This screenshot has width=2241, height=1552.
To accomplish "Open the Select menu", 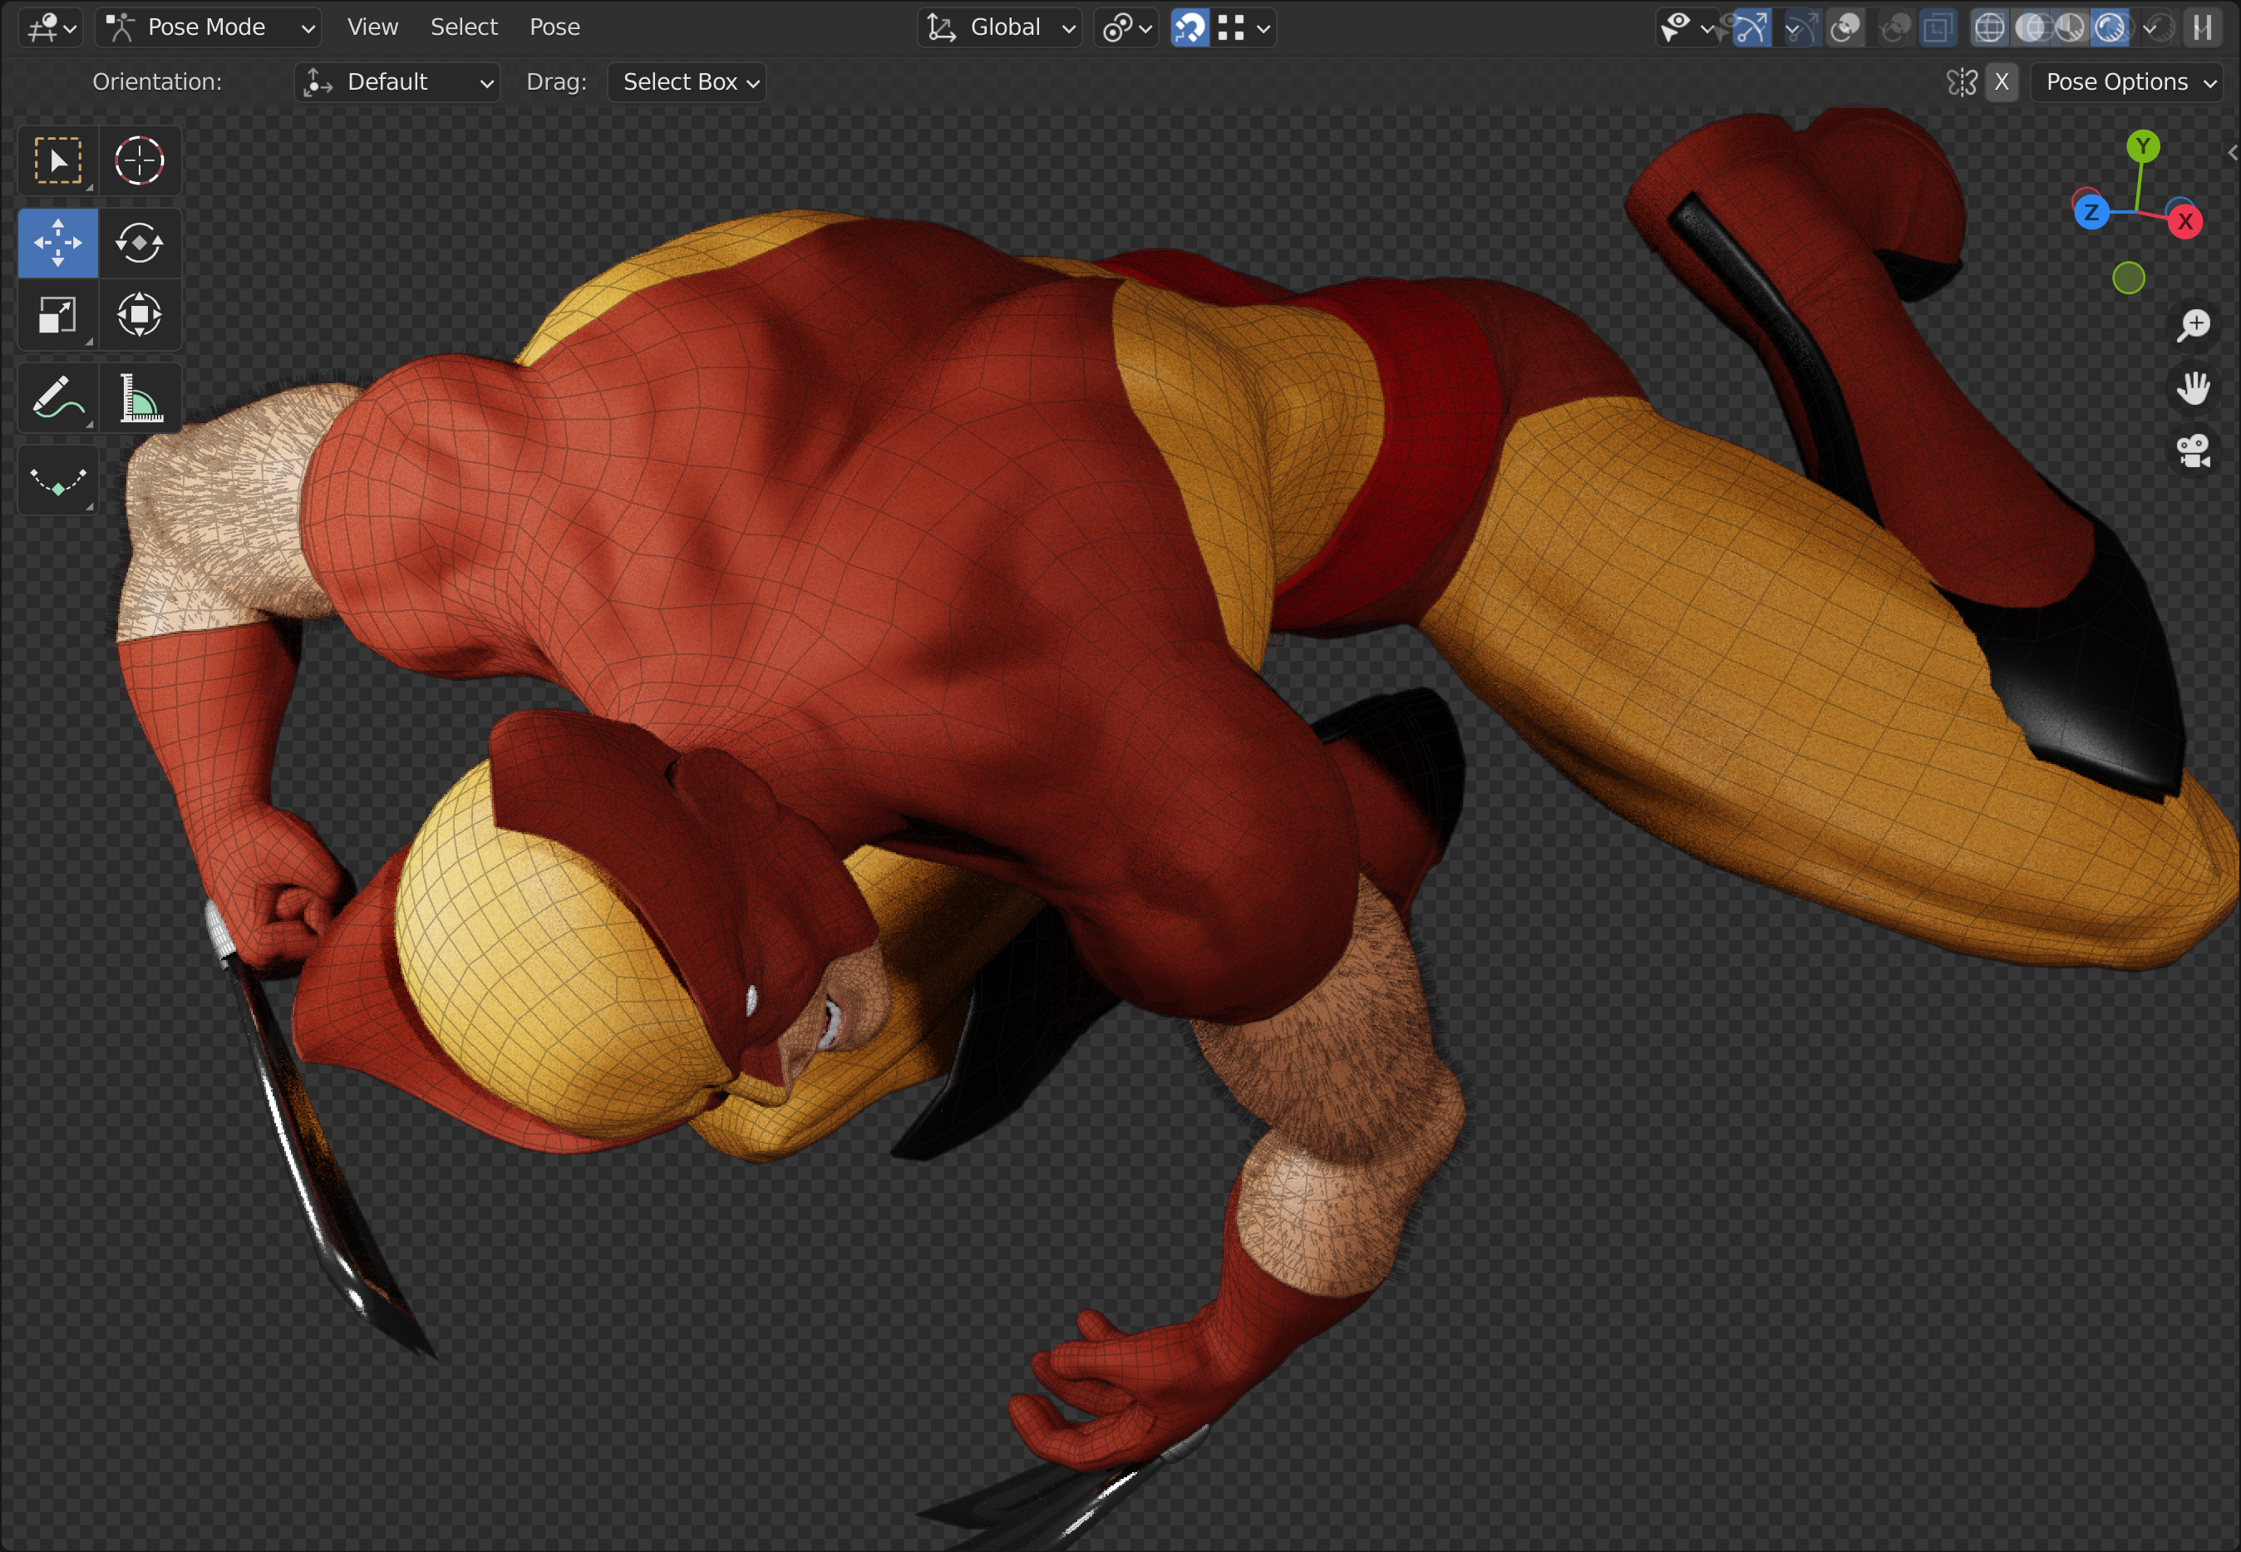I will [x=464, y=27].
